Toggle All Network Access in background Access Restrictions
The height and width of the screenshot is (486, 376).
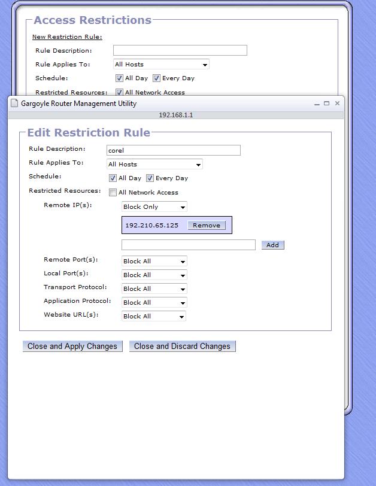click(x=119, y=92)
